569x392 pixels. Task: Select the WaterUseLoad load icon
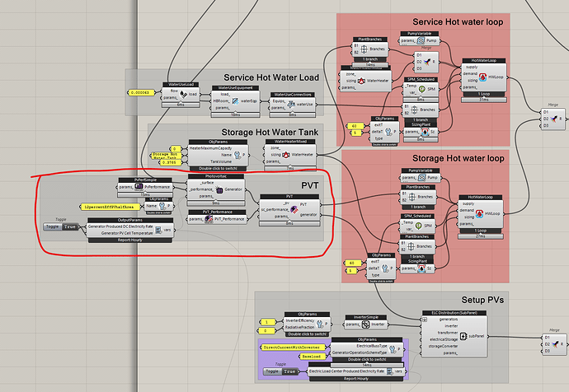[x=183, y=93]
